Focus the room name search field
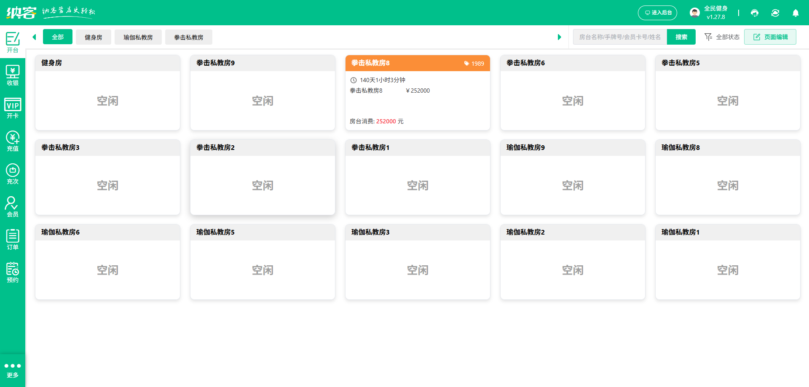The height and width of the screenshot is (387, 809). [x=620, y=37]
